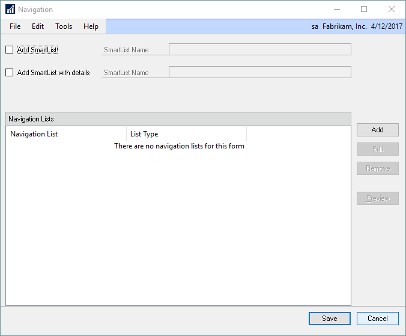Close the Navigation window
Viewport: 406px width, 336px height.
click(392, 10)
